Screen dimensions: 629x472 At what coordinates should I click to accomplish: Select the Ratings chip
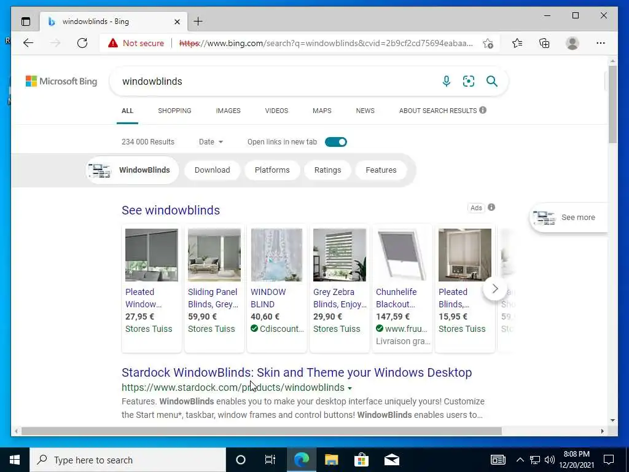[328, 170]
